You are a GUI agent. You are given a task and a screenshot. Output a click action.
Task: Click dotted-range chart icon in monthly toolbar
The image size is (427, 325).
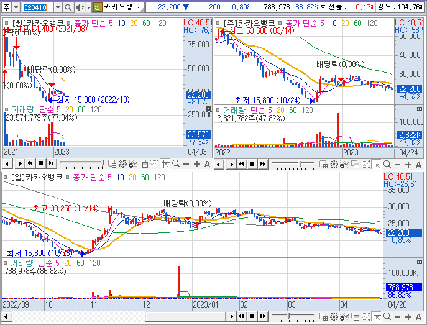pyautogui.click(x=154, y=164)
